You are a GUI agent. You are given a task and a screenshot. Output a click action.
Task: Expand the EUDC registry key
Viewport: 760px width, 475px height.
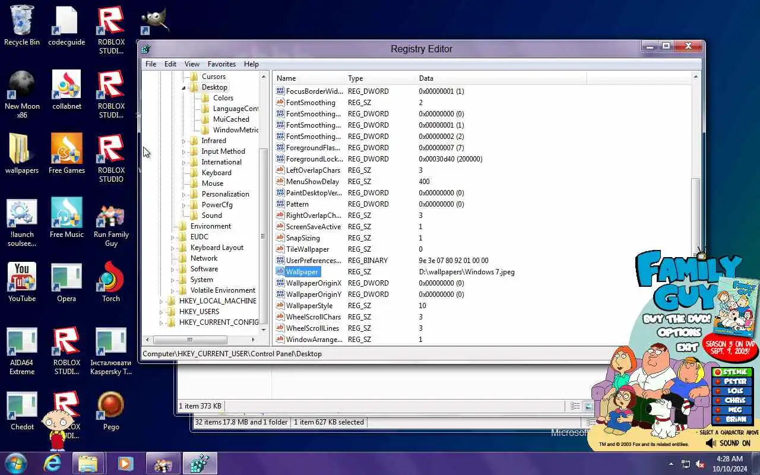tap(173, 237)
